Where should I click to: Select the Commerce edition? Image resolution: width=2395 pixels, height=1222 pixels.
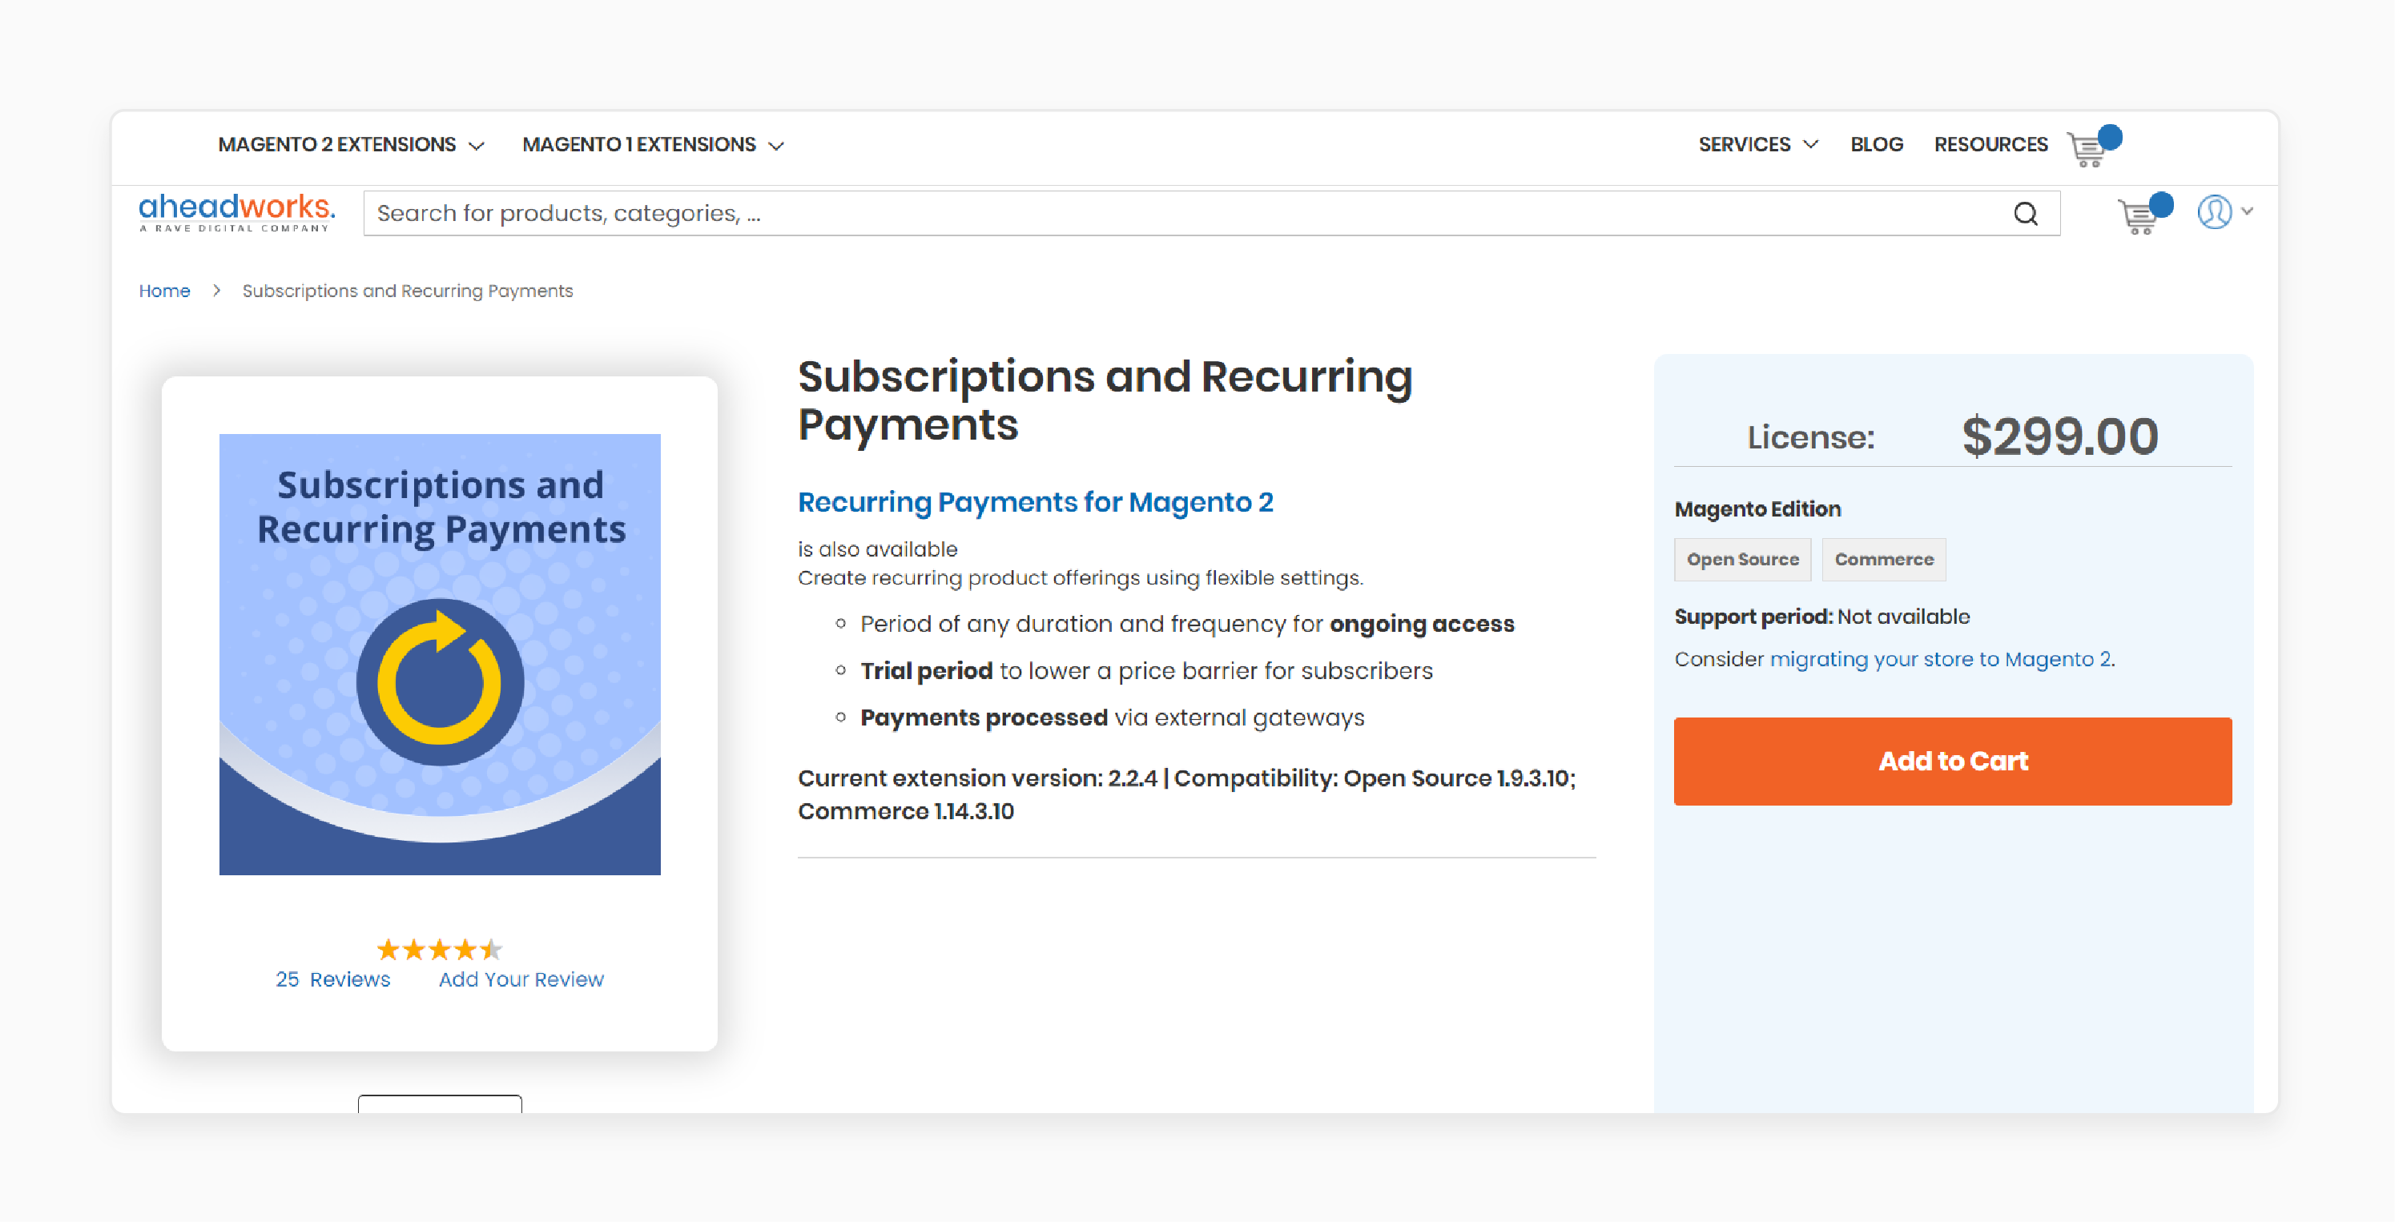[1884, 560]
